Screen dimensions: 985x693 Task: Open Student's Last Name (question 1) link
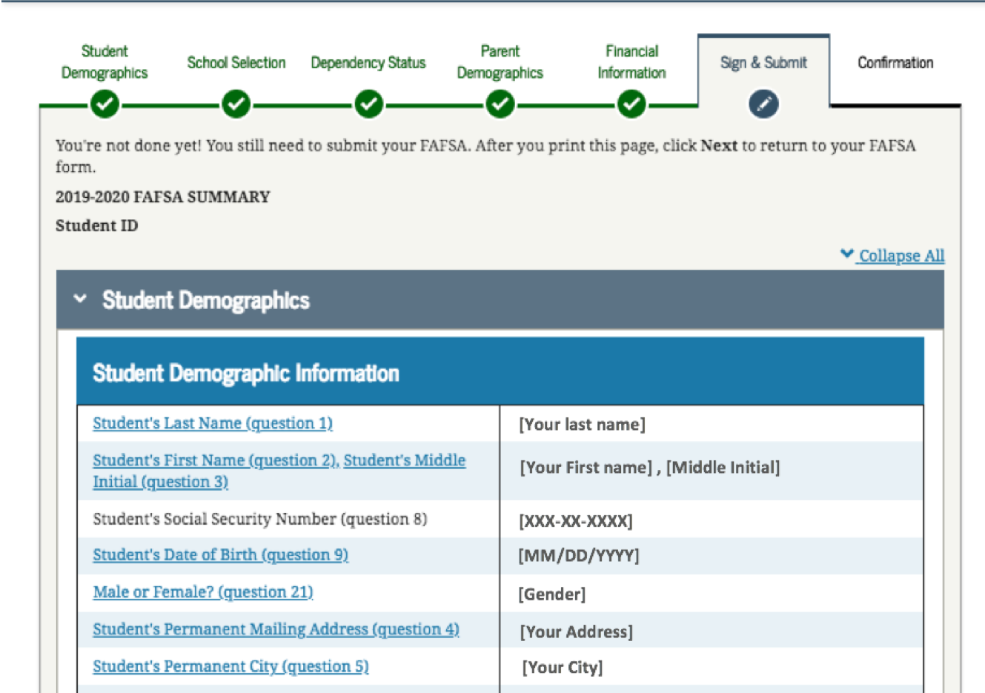(213, 423)
